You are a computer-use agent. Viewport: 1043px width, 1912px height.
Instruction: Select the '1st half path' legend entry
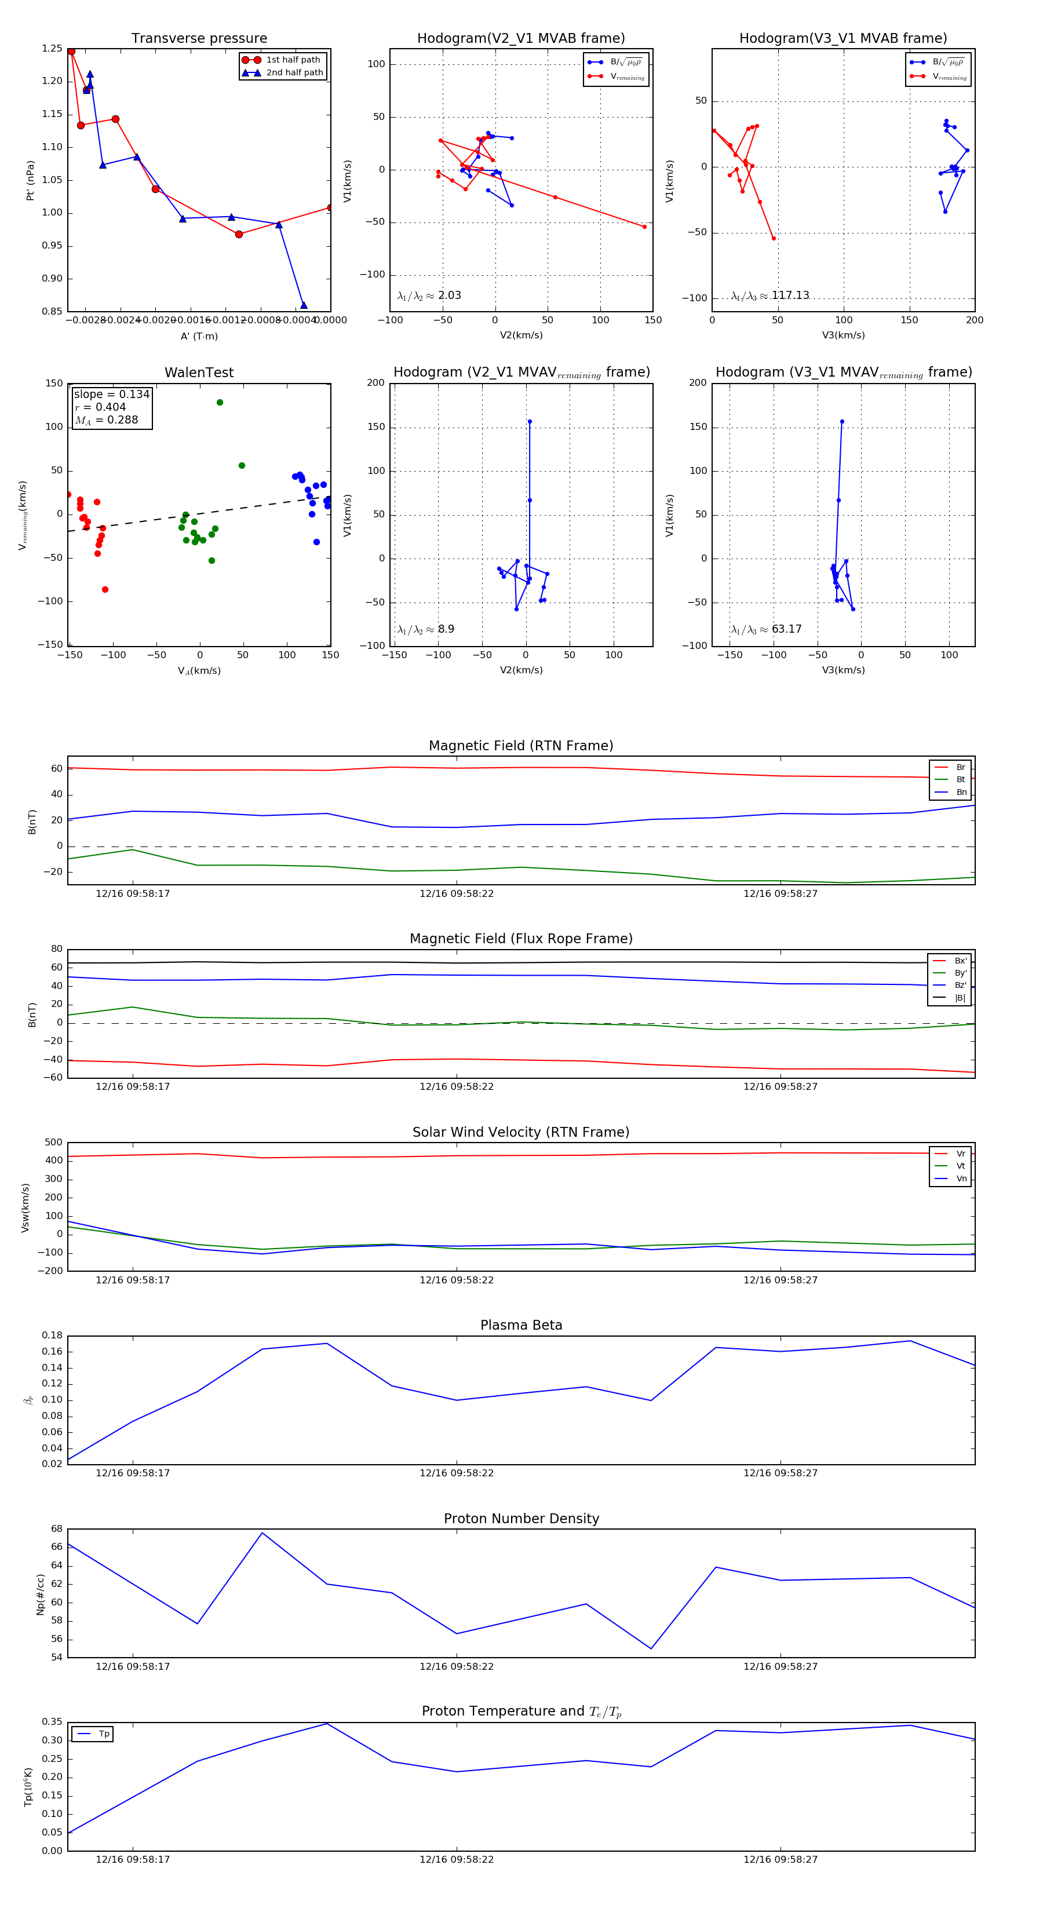coord(283,60)
